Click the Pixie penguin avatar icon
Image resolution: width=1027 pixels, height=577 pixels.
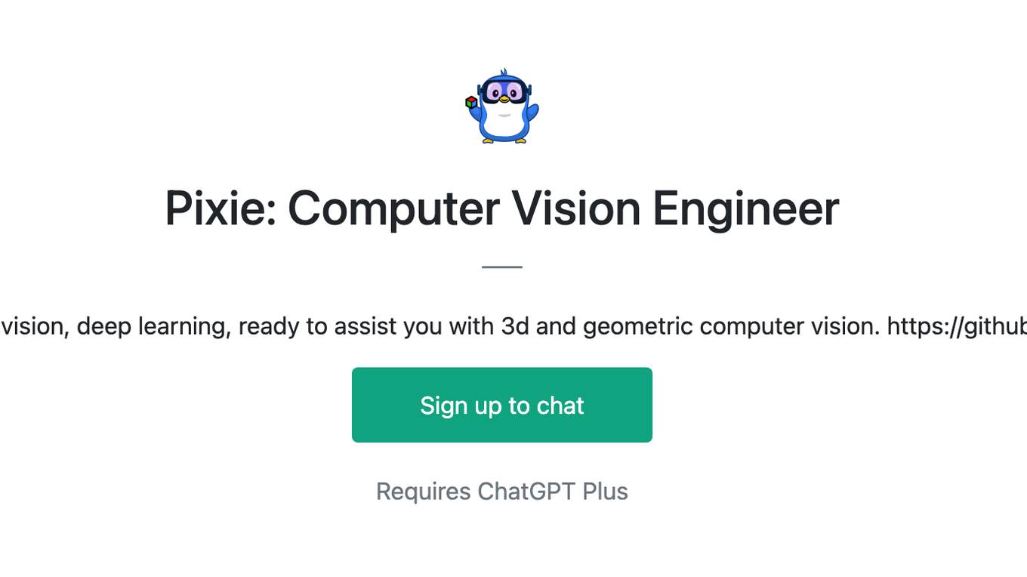(502, 107)
